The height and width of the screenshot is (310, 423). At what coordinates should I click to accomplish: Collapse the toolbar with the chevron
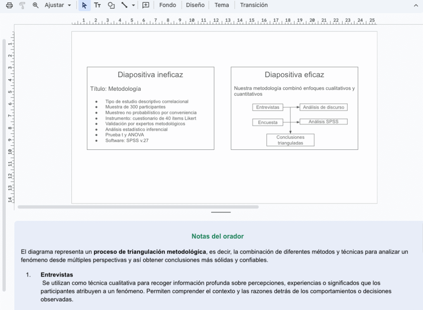tap(416, 5)
